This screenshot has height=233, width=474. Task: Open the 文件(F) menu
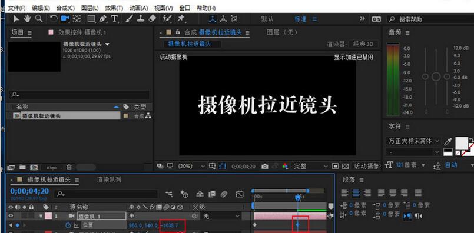16,8
